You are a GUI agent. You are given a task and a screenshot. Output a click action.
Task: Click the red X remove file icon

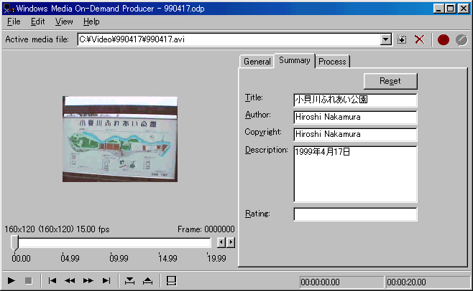419,40
